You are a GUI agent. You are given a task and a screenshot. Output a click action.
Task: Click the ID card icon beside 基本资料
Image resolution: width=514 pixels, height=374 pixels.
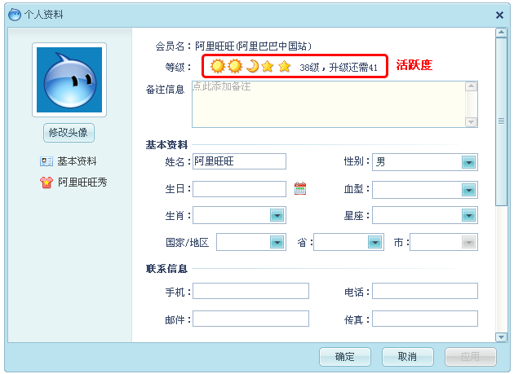tap(47, 161)
